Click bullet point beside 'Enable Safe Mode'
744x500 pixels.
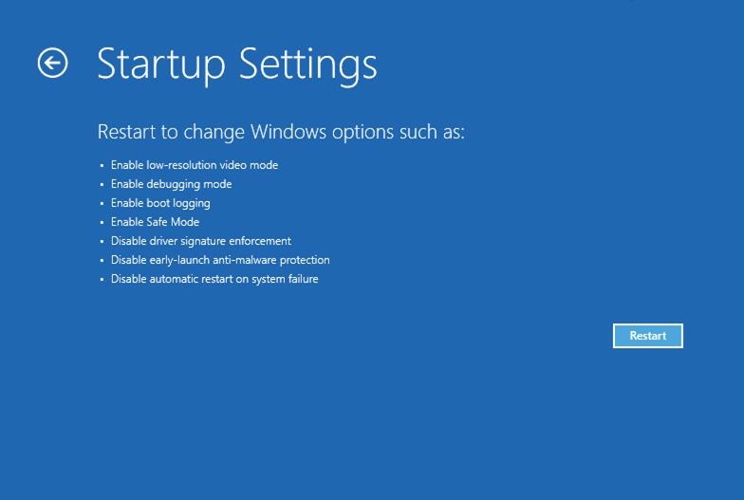click(x=102, y=222)
